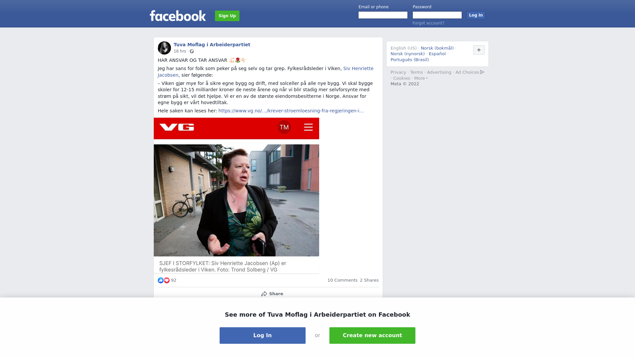Focus the Email or phone field
Viewport: 635px width, 357px height.
pyautogui.click(x=383, y=15)
